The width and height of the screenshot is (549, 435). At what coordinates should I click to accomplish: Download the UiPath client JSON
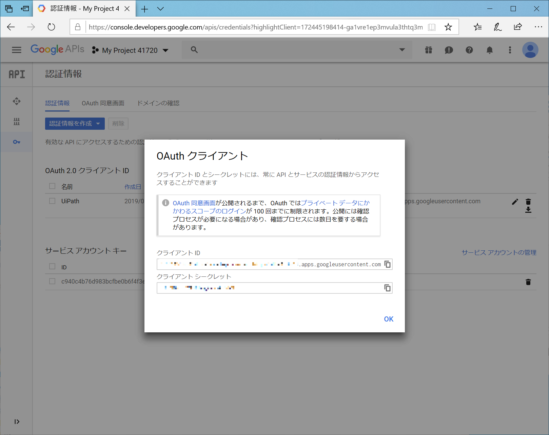pyautogui.click(x=528, y=210)
